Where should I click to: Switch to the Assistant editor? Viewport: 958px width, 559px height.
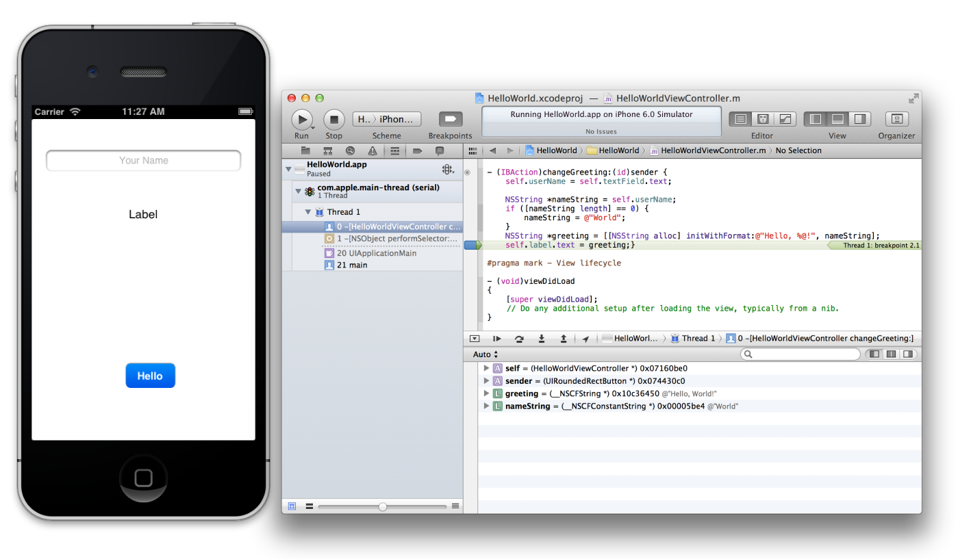tap(763, 119)
